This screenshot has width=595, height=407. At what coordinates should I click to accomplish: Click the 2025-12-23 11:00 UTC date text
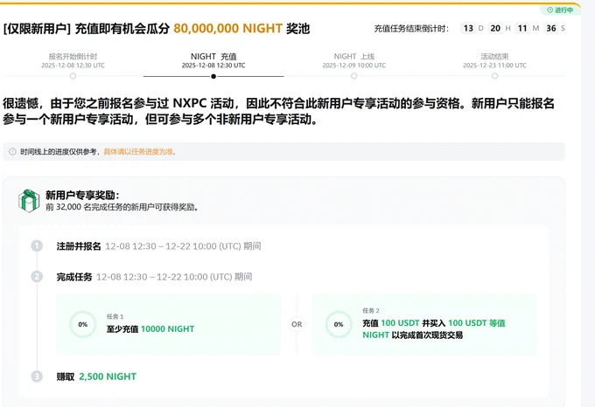point(494,66)
